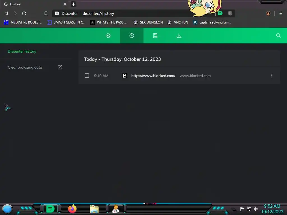
Task: Close the History tab
Action: point(65,4)
